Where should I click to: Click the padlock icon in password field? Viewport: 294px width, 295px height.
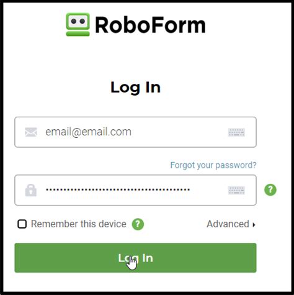point(31,190)
